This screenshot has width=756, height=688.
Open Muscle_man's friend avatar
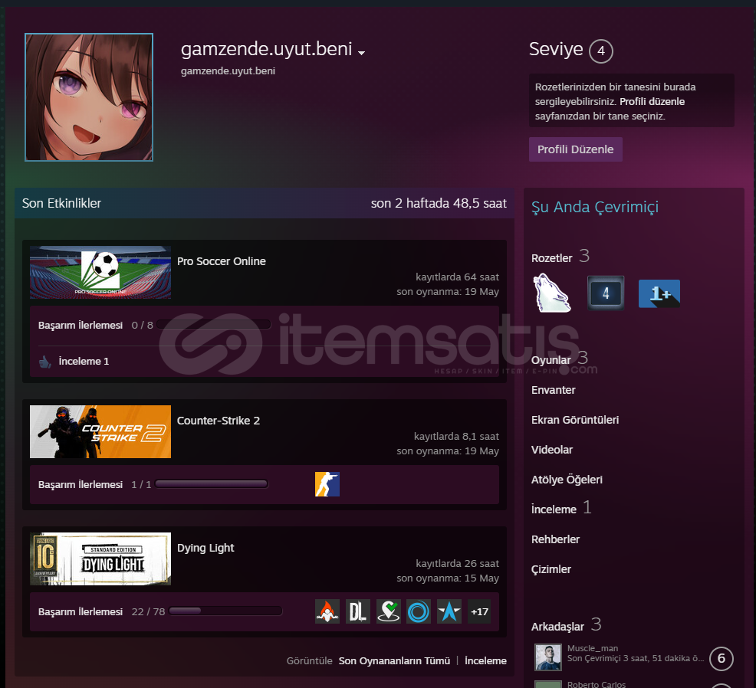tap(548, 657)
